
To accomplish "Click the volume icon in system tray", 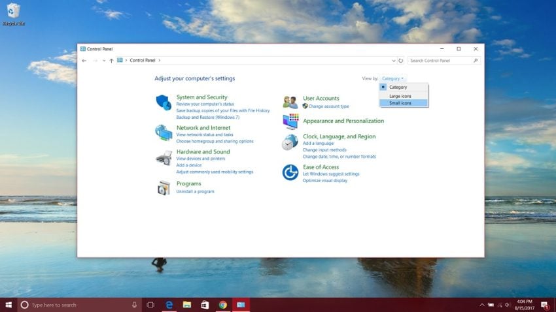I will tap(508, 305).
